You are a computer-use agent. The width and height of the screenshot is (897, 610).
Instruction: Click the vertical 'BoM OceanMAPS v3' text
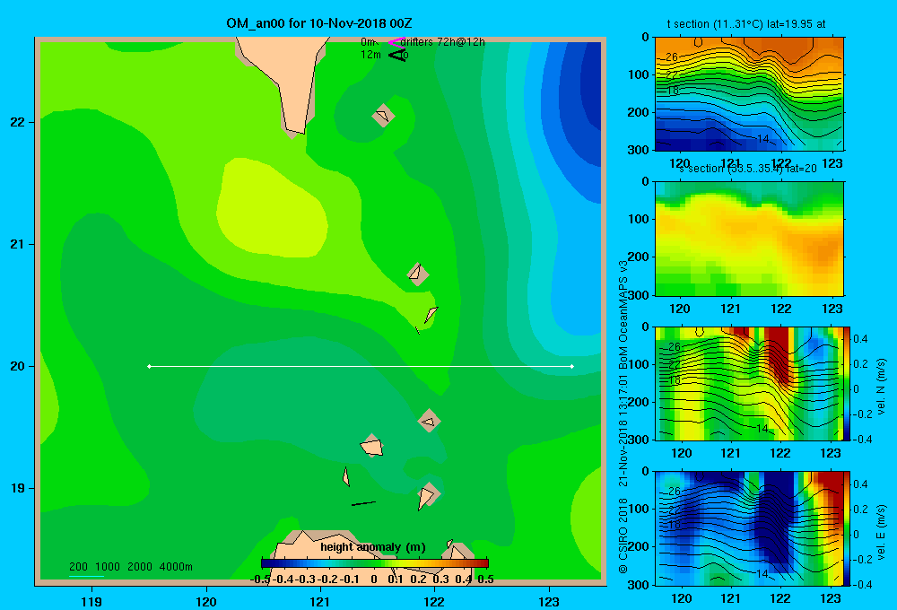point(623,316)
